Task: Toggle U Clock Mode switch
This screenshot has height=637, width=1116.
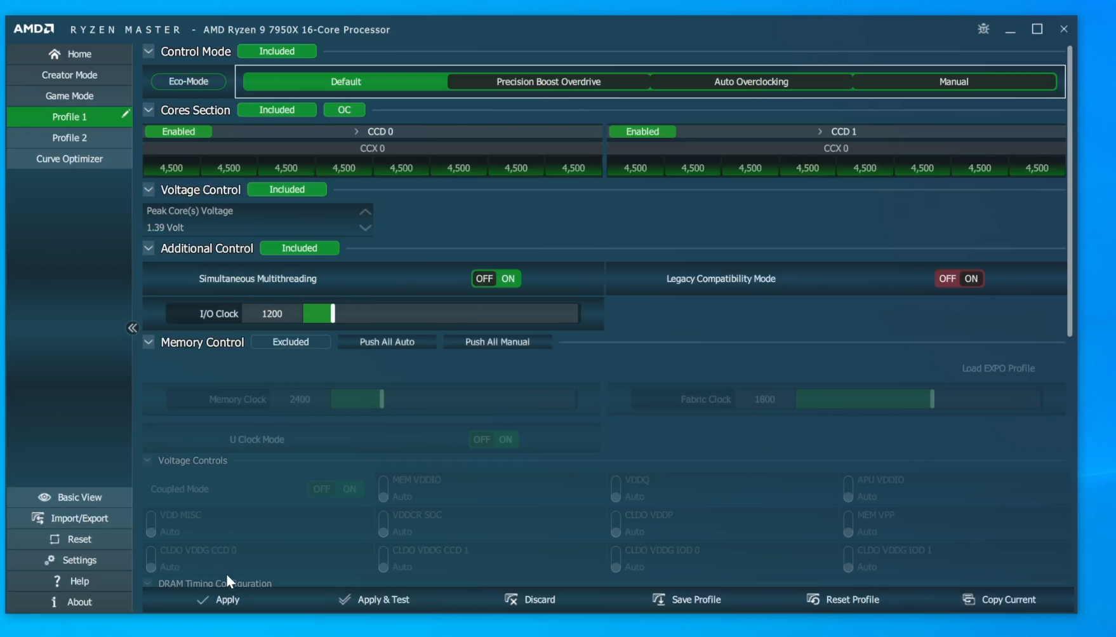Action: tap(493, 439)
